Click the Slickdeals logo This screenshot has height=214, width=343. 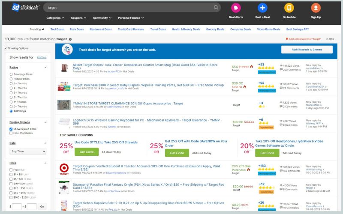tap(25, 8)
